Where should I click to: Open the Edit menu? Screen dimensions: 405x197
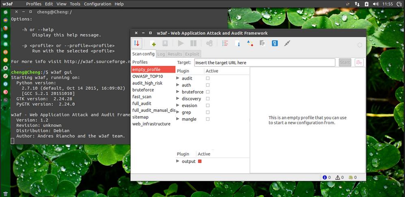49,4
